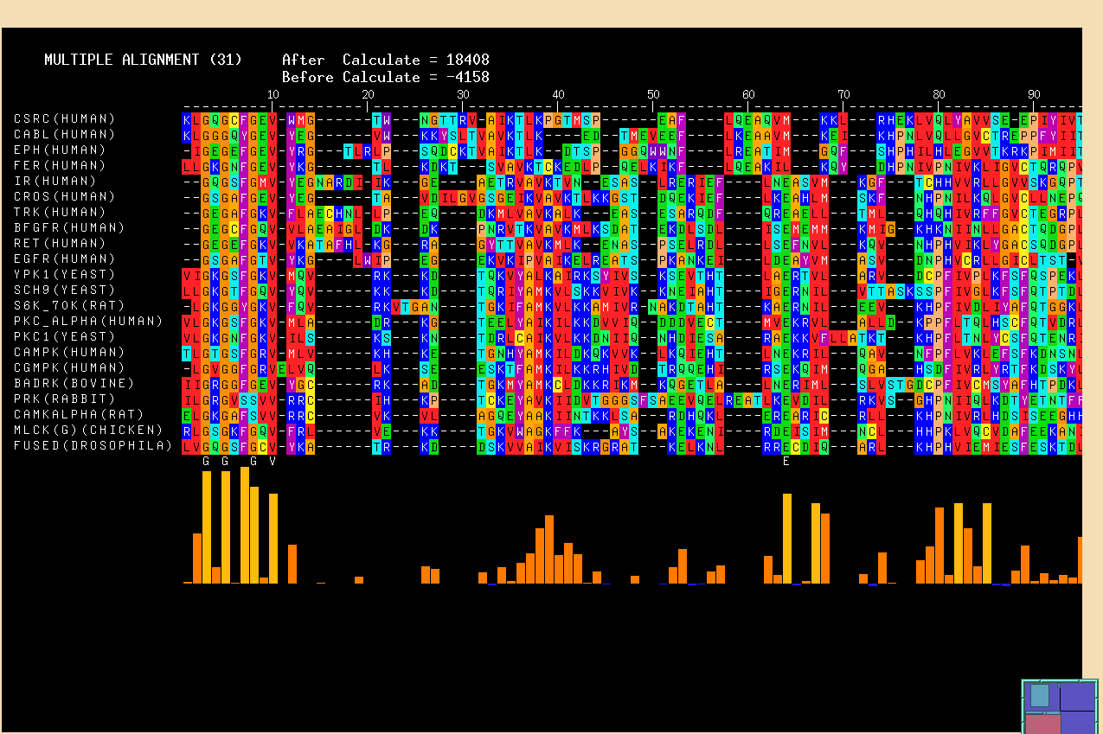Viewport: 1103px width, 734px height.
Task: Select the pink window miniature in the pager
Action: [1042, 724]
